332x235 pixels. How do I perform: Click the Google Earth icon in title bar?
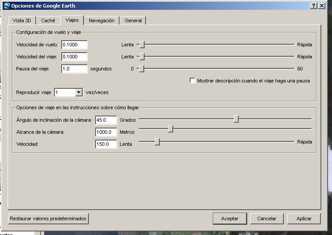[x=7, y=5]
